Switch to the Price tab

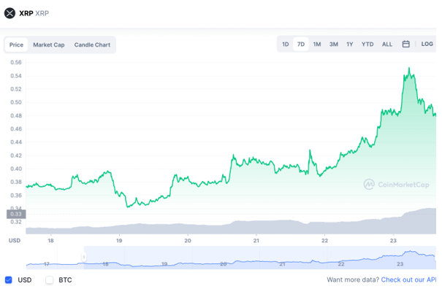16,45
